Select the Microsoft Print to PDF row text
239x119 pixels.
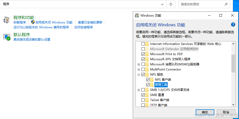(166, 54)
